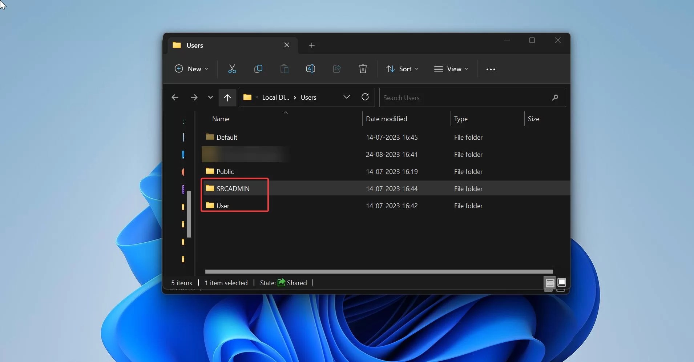694x362 pixels.
Task: Expand recent locations chevron
Action: coord(210,98)
